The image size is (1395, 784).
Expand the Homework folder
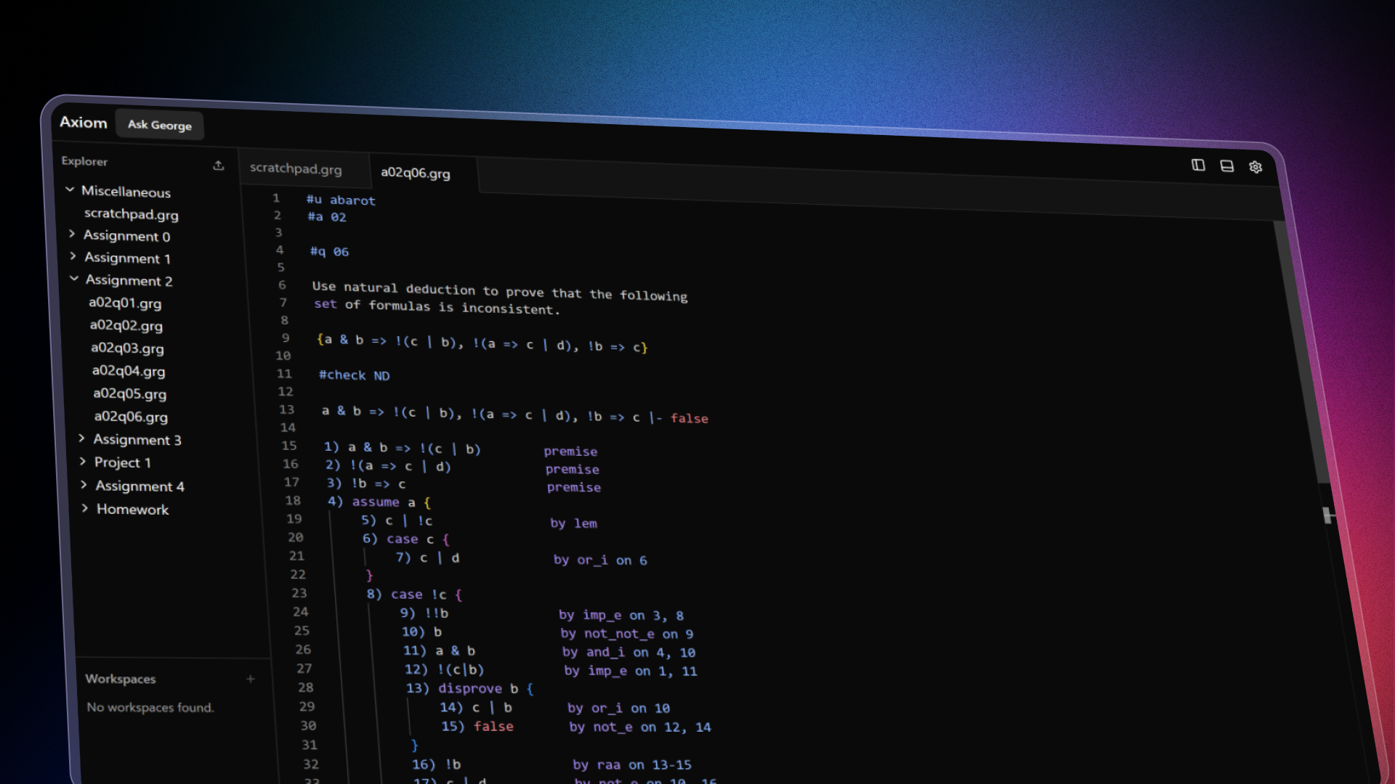[132, 510]
